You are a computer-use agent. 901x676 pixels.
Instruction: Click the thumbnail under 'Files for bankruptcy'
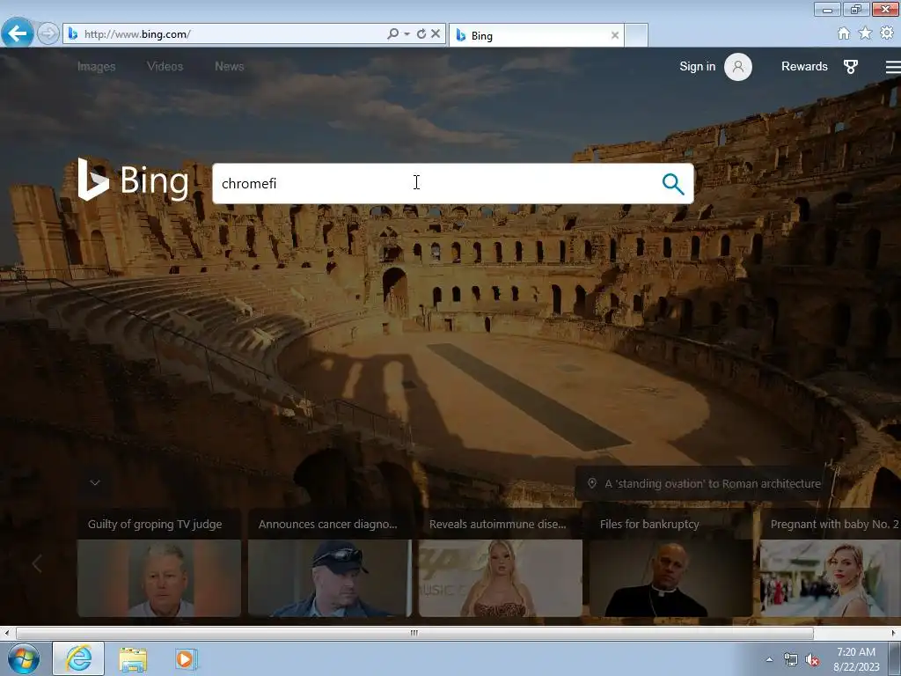click(x=671, y=577)
